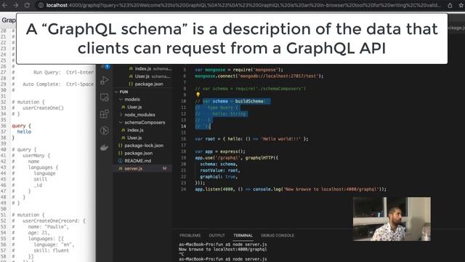
Task: Click 'hello' field in GraphiQL query
Action: [24, 132]
